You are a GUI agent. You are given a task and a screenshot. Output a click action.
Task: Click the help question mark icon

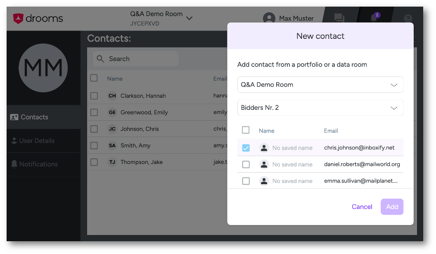(x=408, y=18)
